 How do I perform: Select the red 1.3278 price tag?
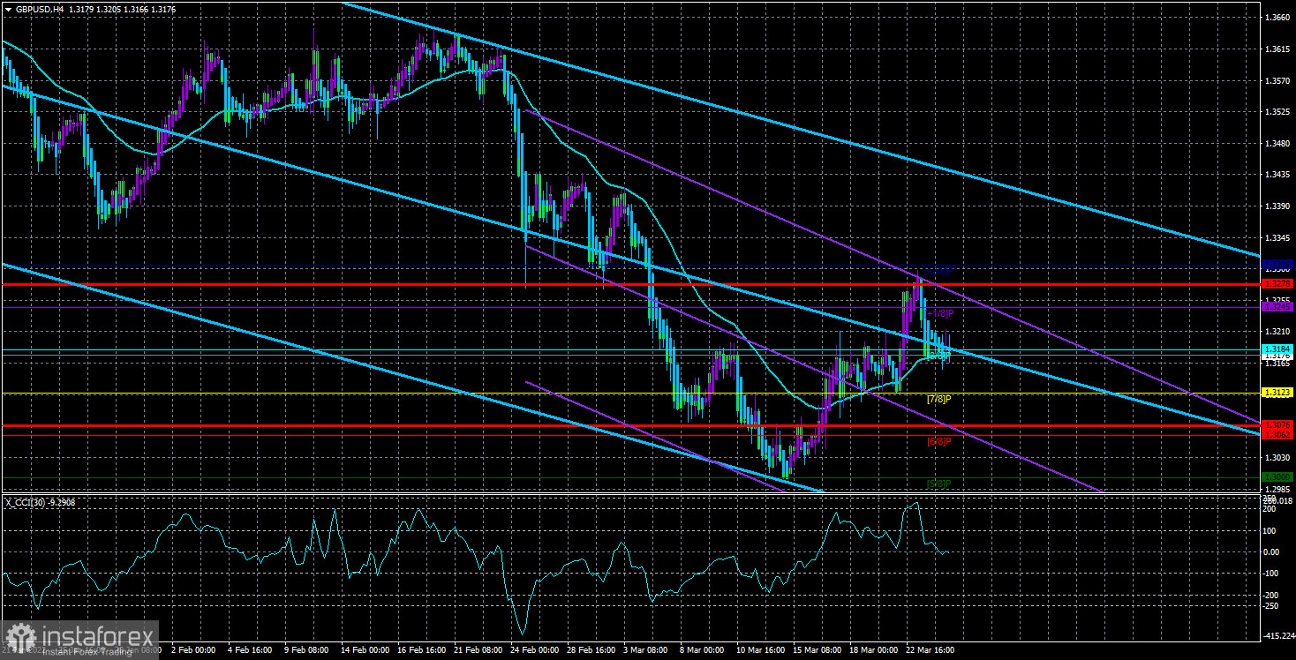coord(1278,284)
